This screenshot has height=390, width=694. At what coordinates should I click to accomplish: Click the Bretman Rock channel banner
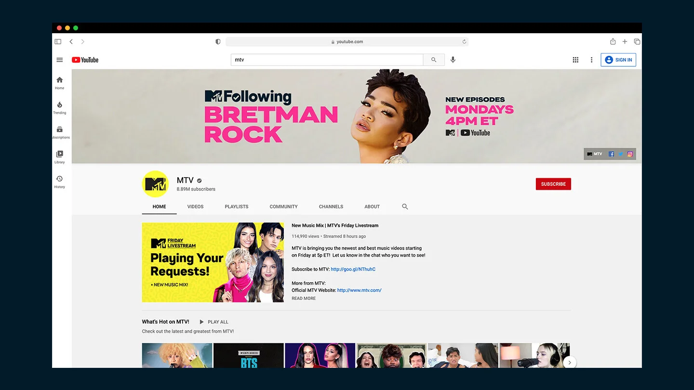[x=357, y=116]
